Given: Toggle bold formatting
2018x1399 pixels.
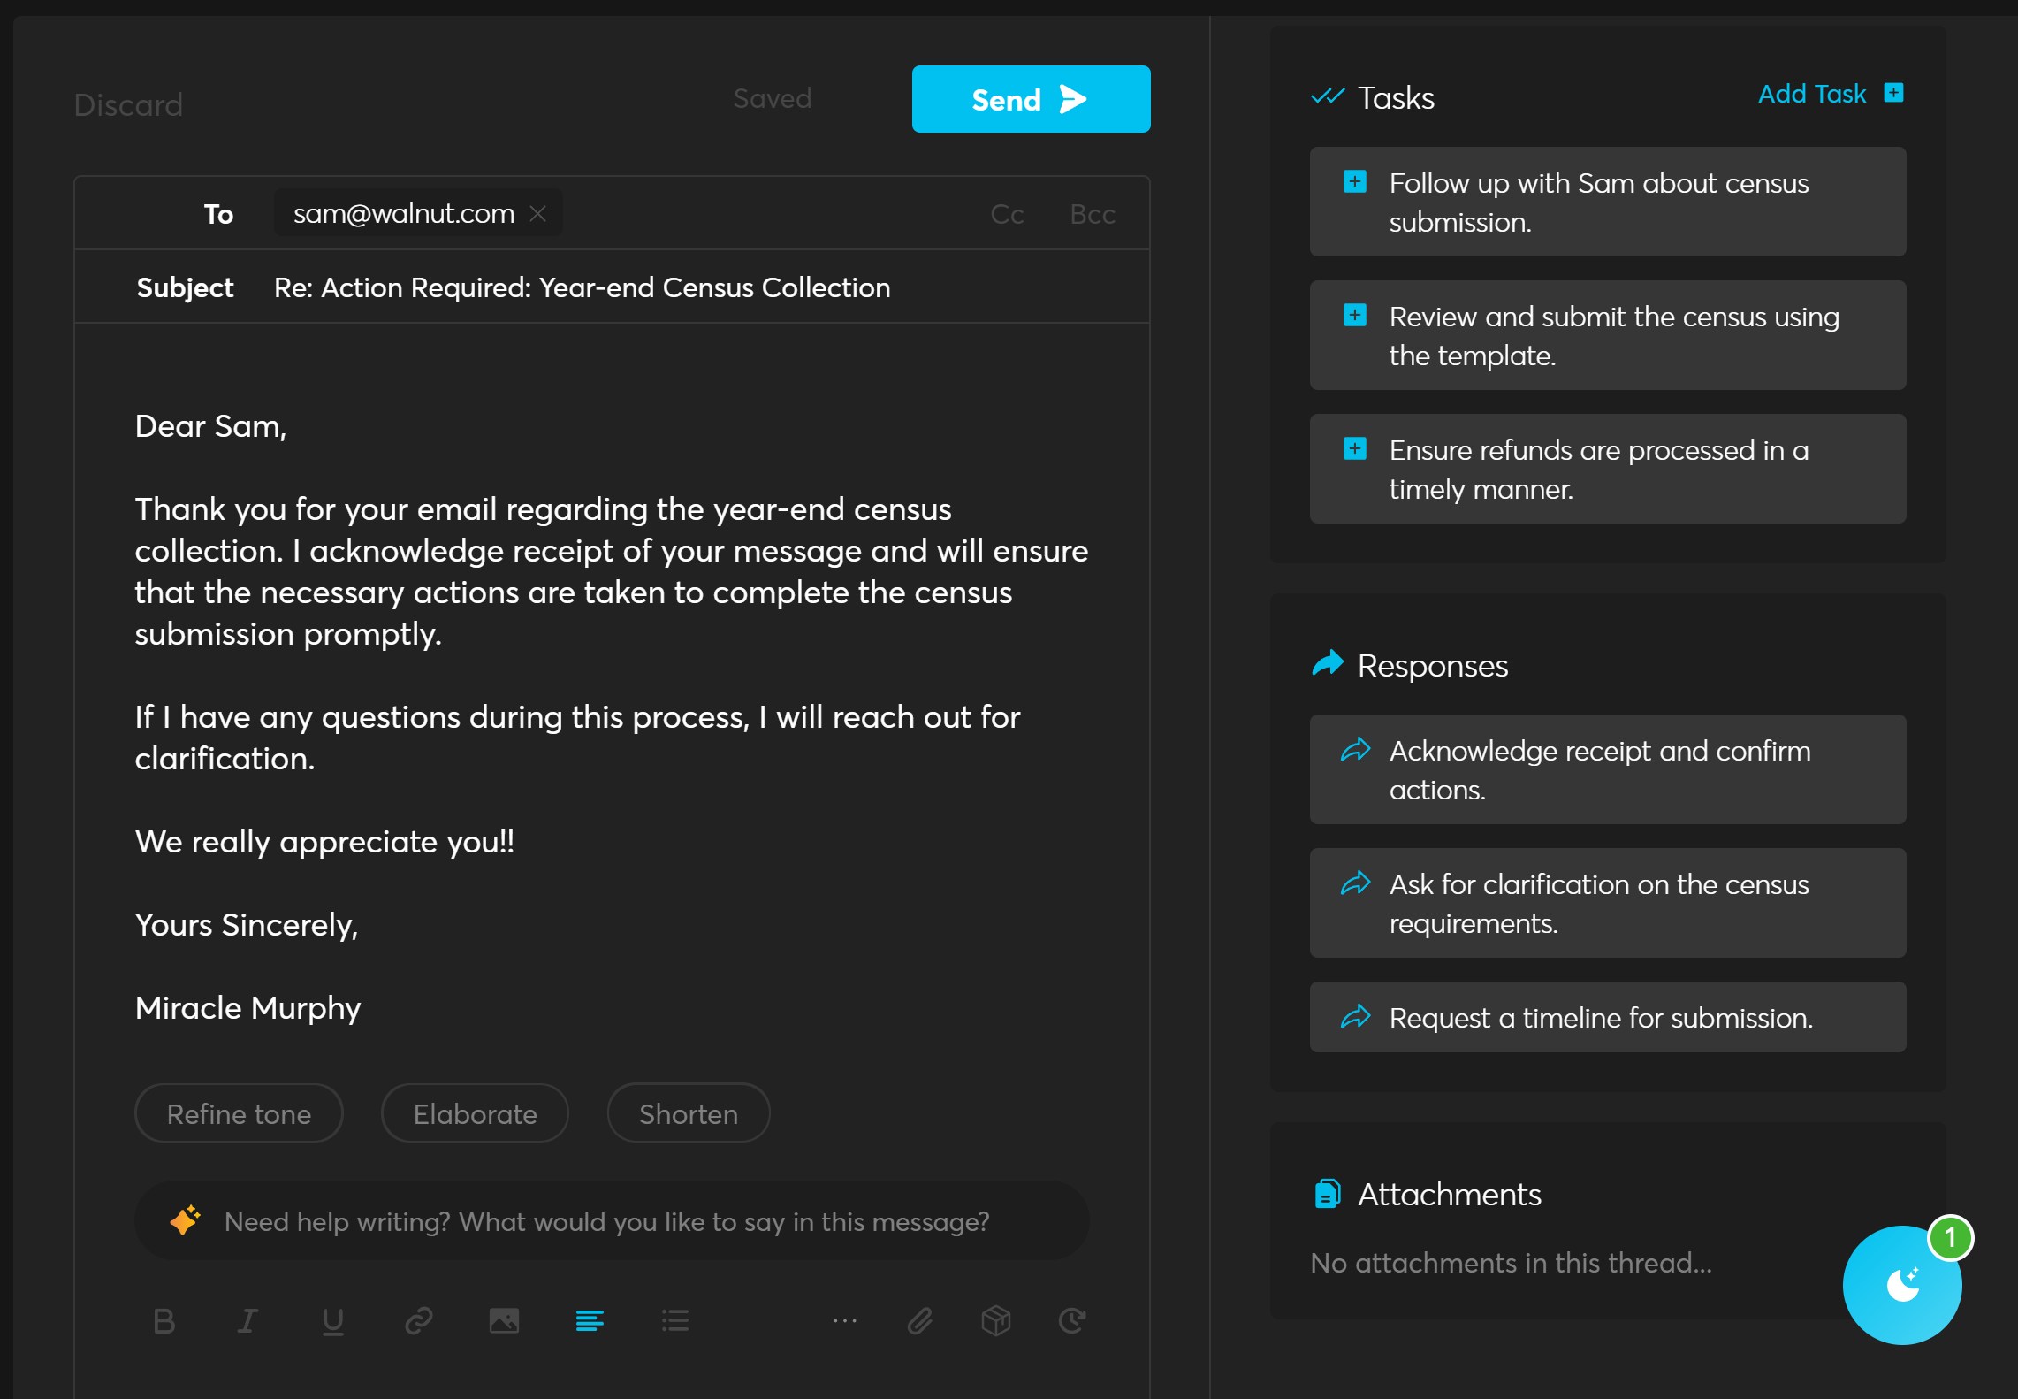Looking at the screenshot, I should coord(164,1321).
